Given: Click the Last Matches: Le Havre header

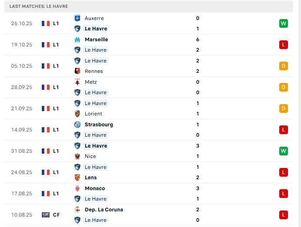Looking at the screenshot, I should pos(38,7).
